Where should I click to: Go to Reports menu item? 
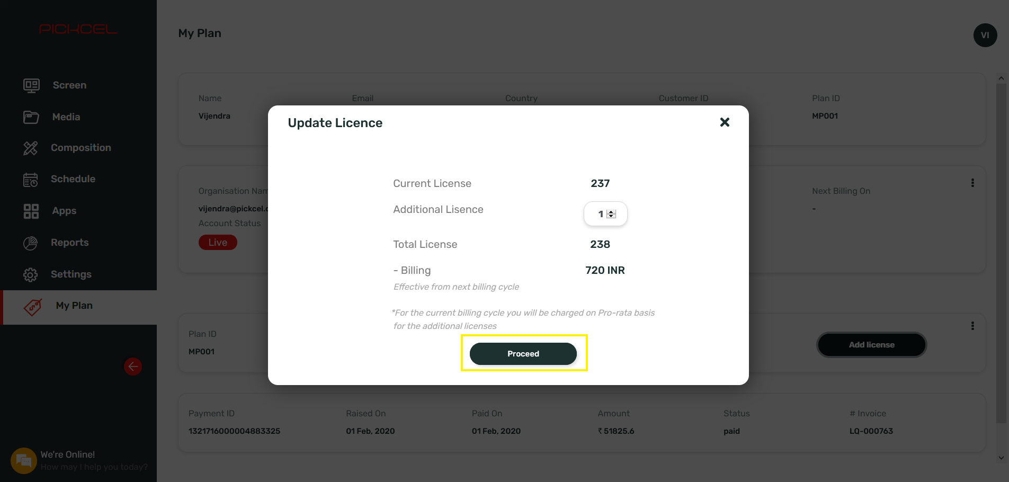point(70,243)
